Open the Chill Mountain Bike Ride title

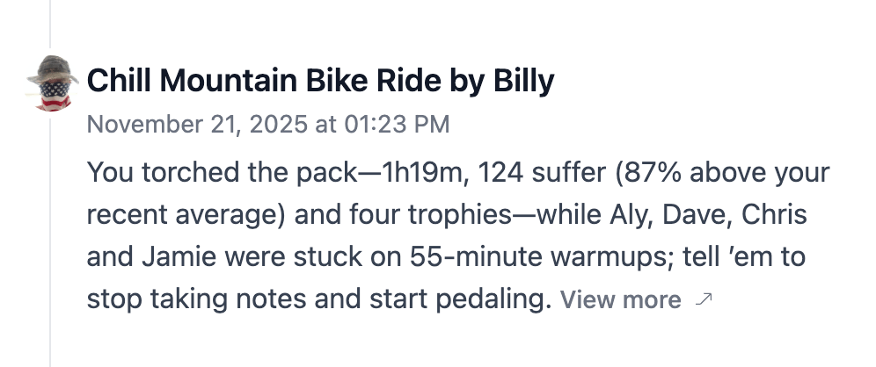coord(320,82)
